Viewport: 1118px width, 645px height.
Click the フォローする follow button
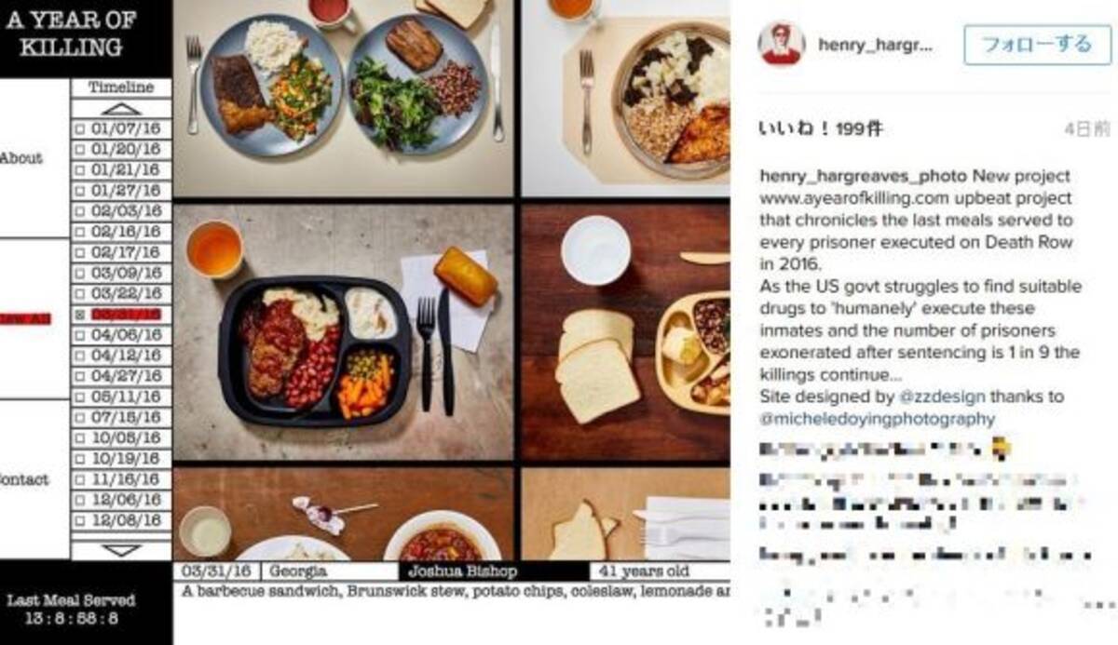tap(1037, 45)
